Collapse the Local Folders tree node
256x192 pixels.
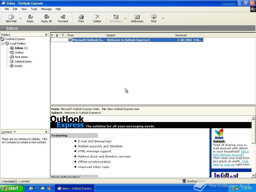point(2,43)
